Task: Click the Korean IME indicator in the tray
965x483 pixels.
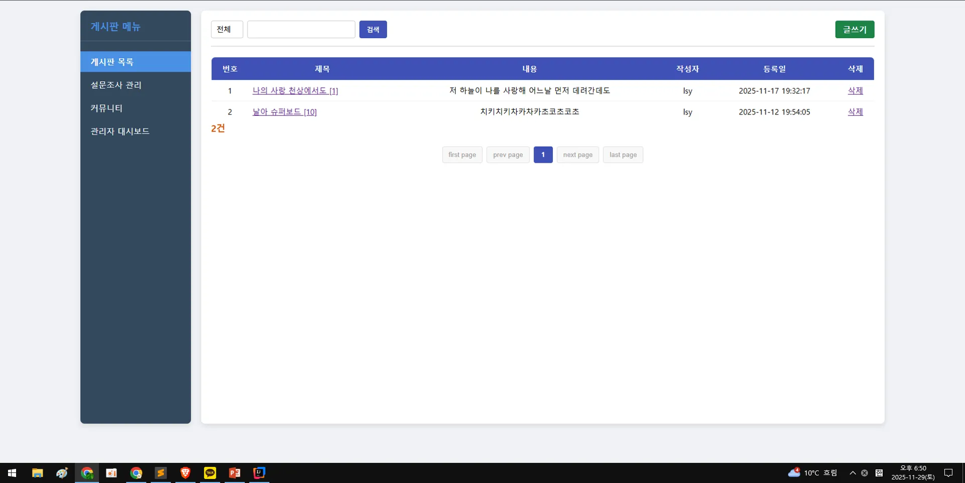Action: (x=879, y=472)
